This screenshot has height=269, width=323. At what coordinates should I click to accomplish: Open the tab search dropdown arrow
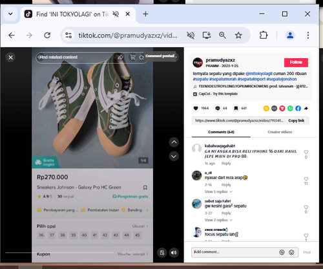pos(10,14)
